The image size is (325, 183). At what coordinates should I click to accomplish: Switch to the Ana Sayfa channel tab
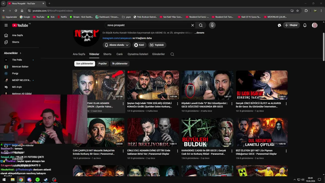tap(79, 54)
